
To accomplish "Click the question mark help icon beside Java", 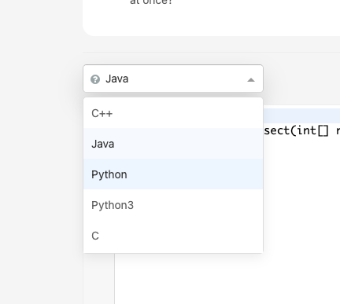I will pyautogui.click(x=95, y=79).
